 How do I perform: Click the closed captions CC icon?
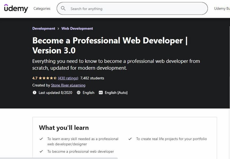tap(101, 93)
